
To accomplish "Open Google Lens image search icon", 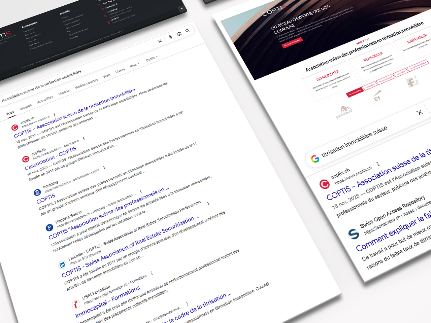I will tap(179, 34).
